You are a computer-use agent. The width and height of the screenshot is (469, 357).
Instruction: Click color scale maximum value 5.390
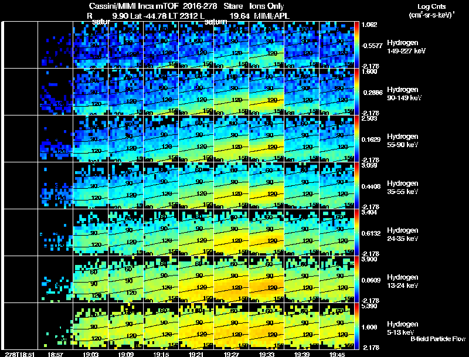pos(369,306)
